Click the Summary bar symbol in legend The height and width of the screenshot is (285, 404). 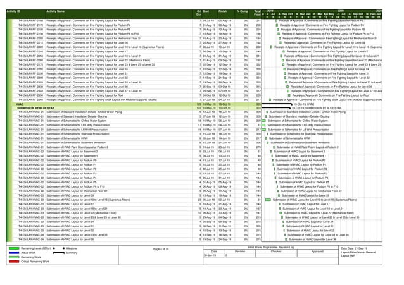[x=58, y=253]
